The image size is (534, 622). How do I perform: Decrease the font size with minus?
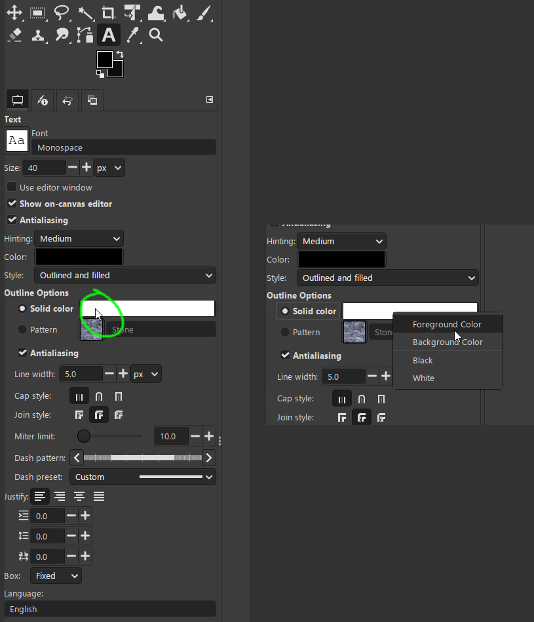tap(73, 168)
